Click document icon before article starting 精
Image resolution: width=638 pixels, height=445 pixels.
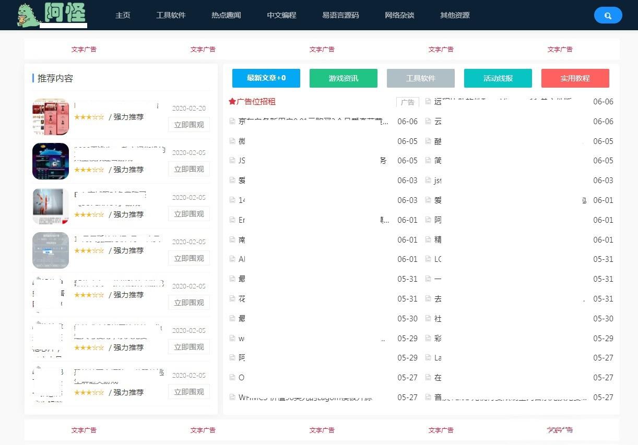click(x=428, y=240)
